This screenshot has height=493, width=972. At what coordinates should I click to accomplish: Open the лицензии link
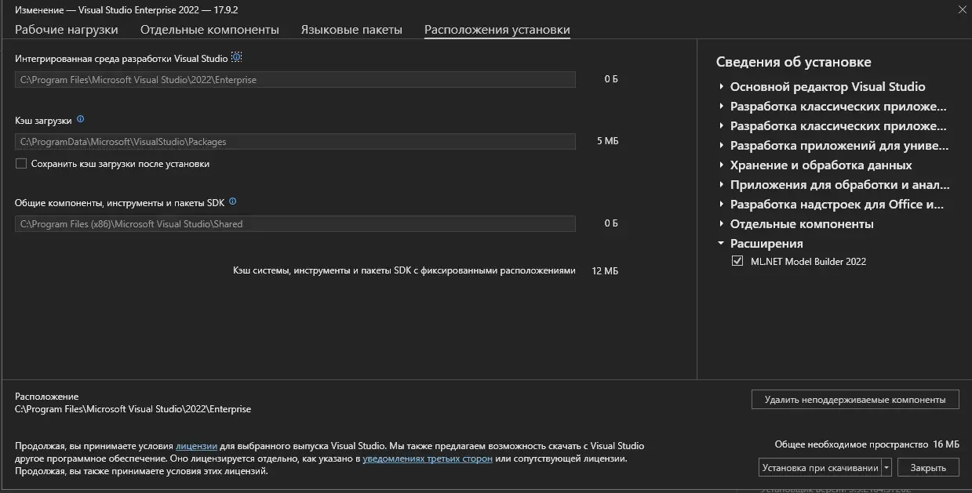point(195,445)
